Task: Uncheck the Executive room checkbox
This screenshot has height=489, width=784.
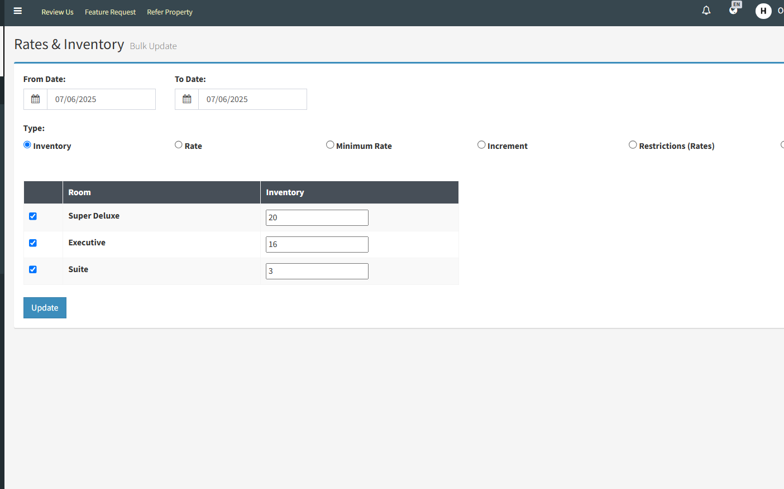Action: point(33,243)
